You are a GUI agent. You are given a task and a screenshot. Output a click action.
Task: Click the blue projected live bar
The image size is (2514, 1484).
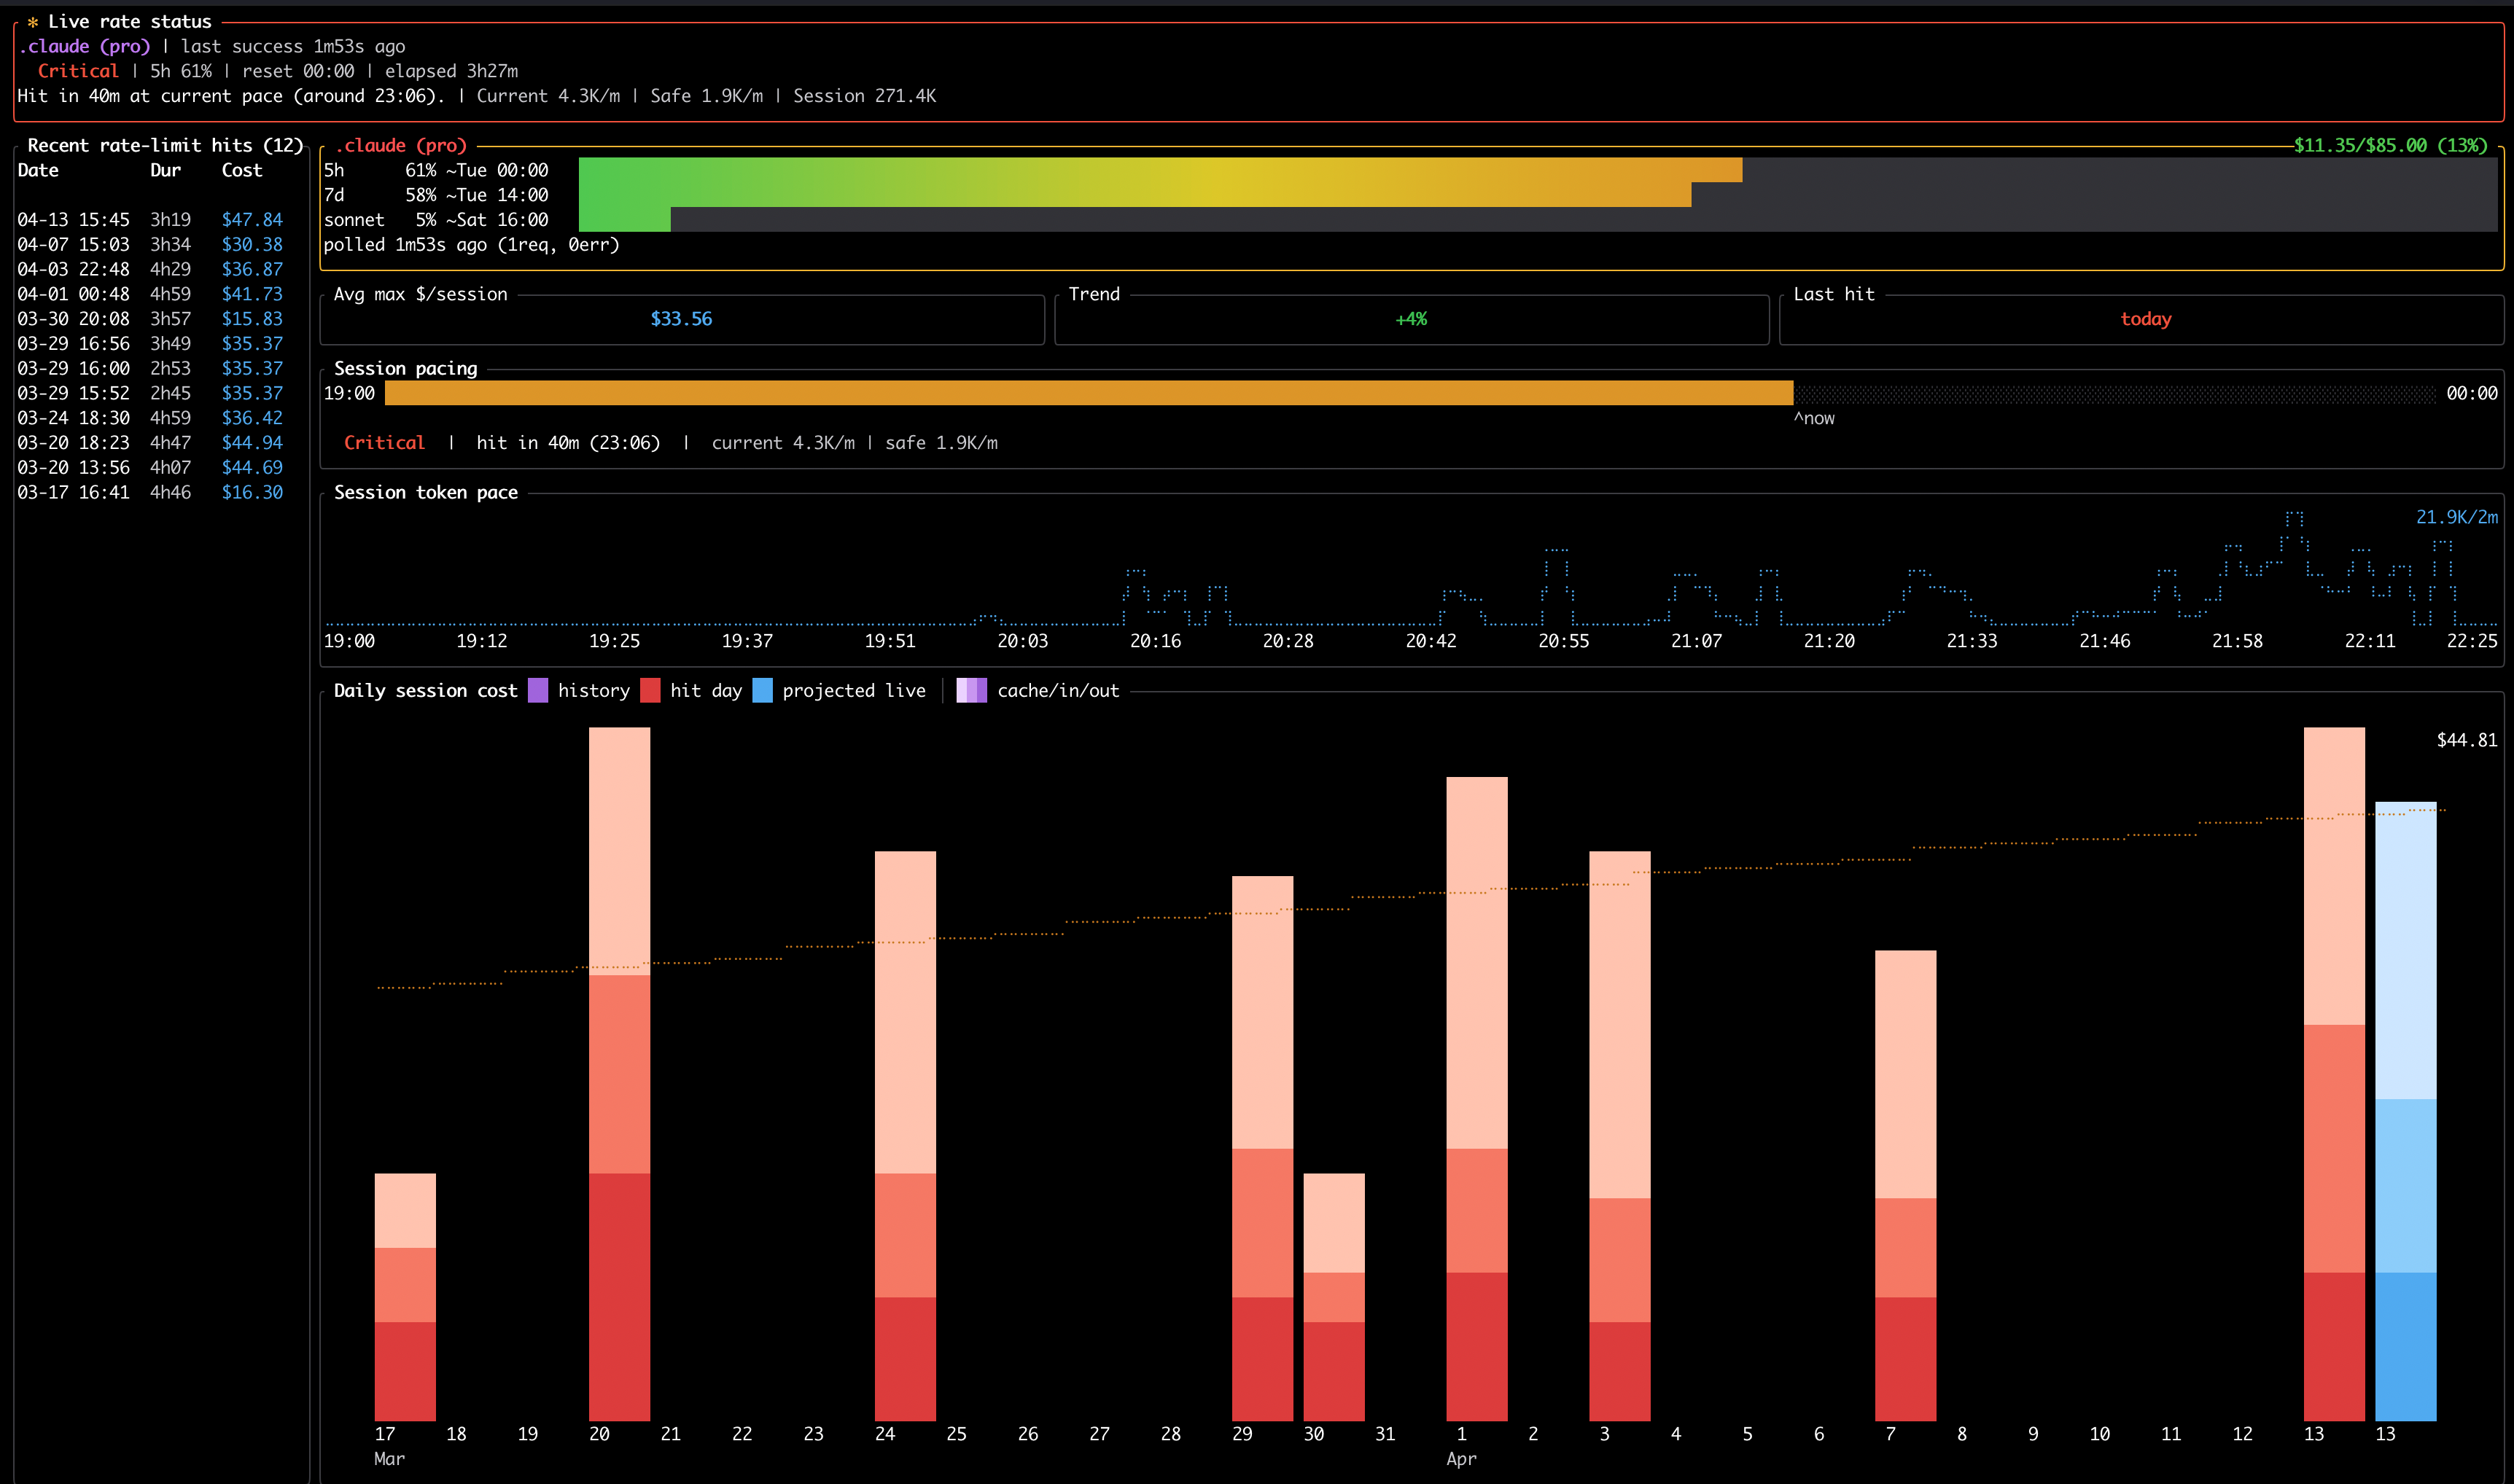click(2406, 1111)
